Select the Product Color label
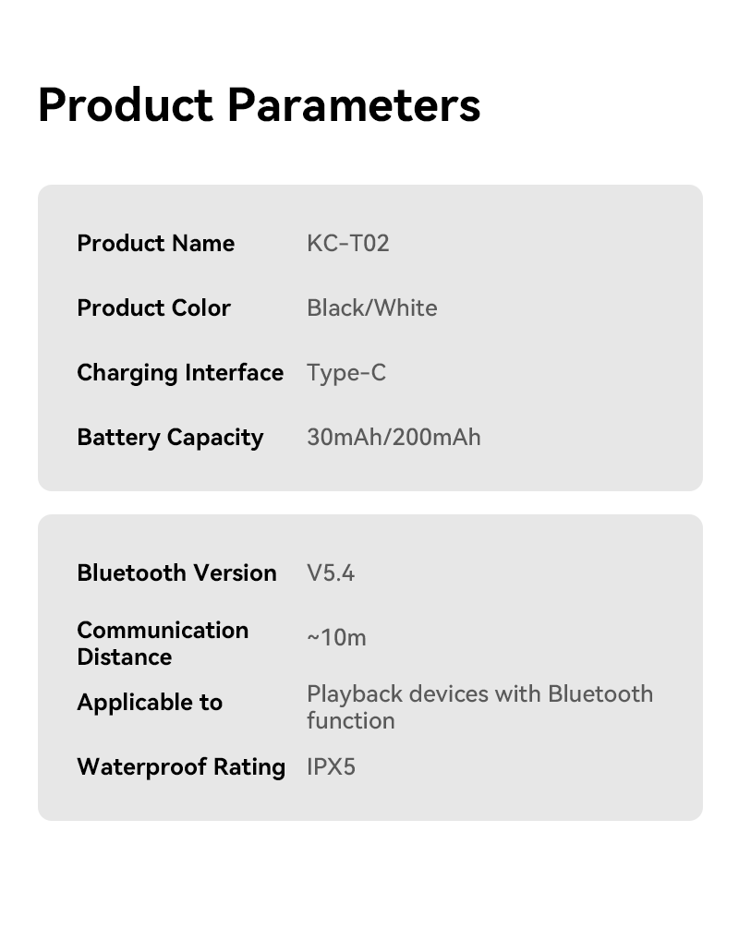This screenshot has height=940, width=739. [x=154, y=308]
